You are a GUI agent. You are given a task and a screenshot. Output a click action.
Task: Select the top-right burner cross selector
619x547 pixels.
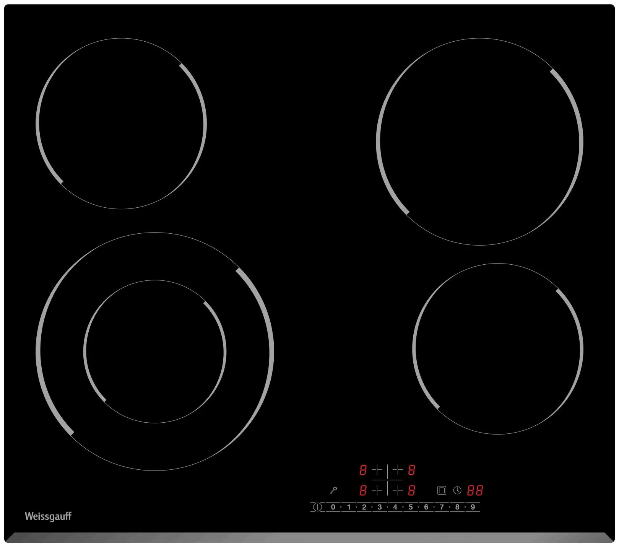pyautogui.click(x=398, y=470)
